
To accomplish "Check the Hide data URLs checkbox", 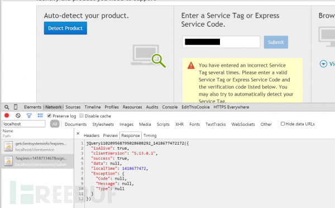I will (283, 123).
